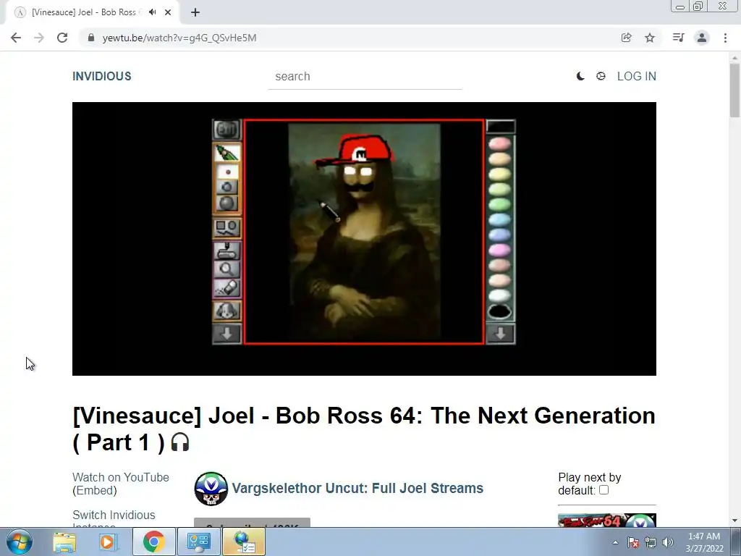Show hidden system tray icons

click(x=615, y=542)
